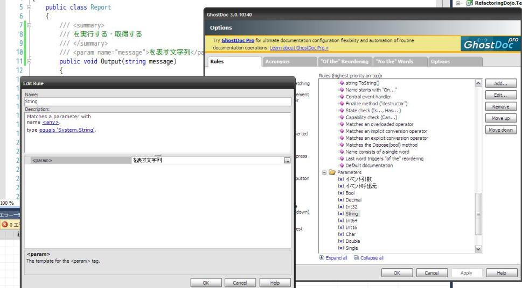
Task: Cancel the Edit Rule dialog
Action: pyautogui.click(x=240, y=283)
